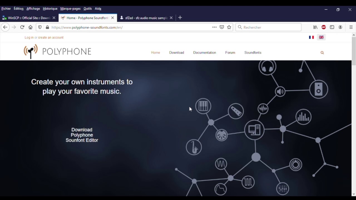Close the WinSCP tab
Screen dimensions: 356x200
pos(54,18)
